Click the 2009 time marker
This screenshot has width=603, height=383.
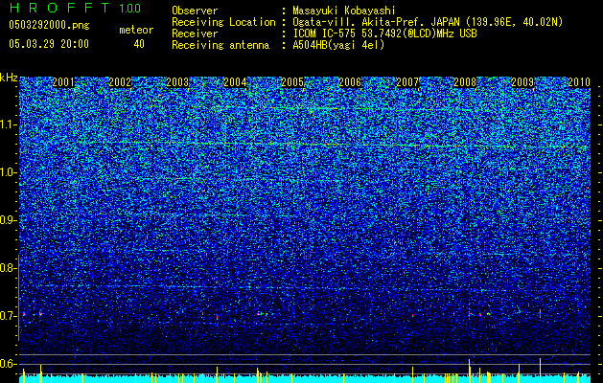coord(522,82)
